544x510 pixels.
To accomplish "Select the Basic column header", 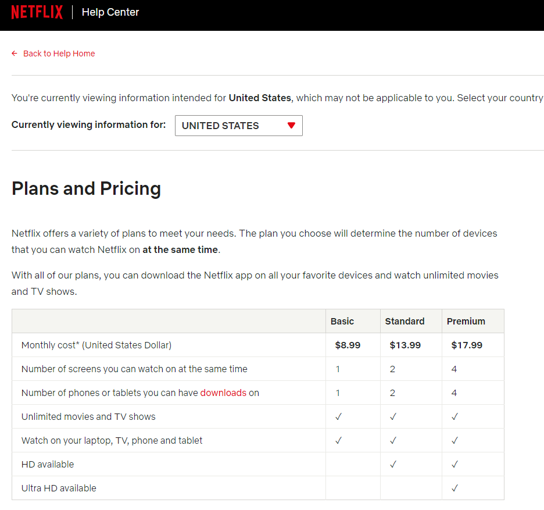I will [342, 321].
